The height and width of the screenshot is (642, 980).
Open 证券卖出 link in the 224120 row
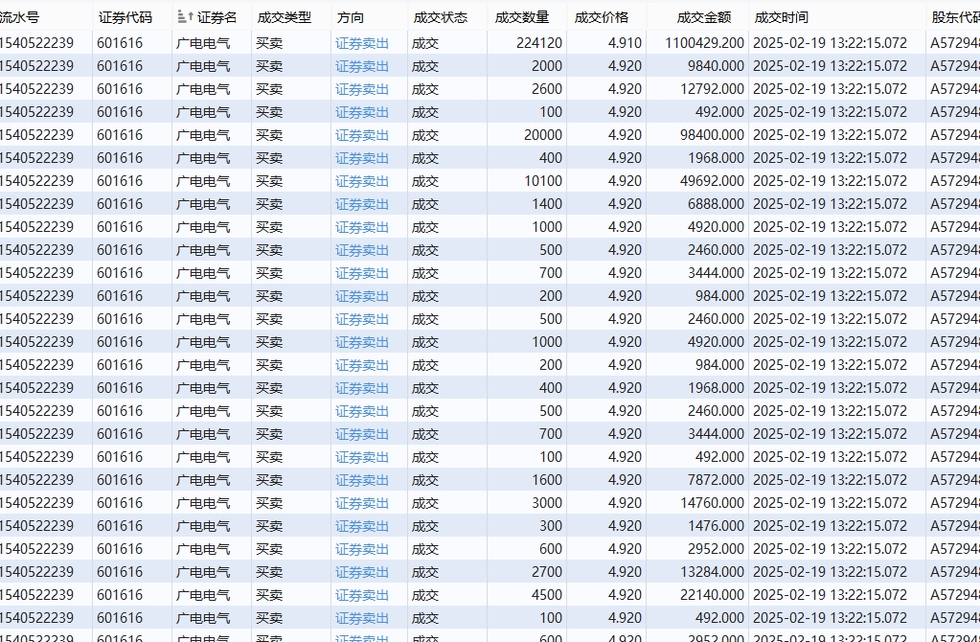coord(362,43)
